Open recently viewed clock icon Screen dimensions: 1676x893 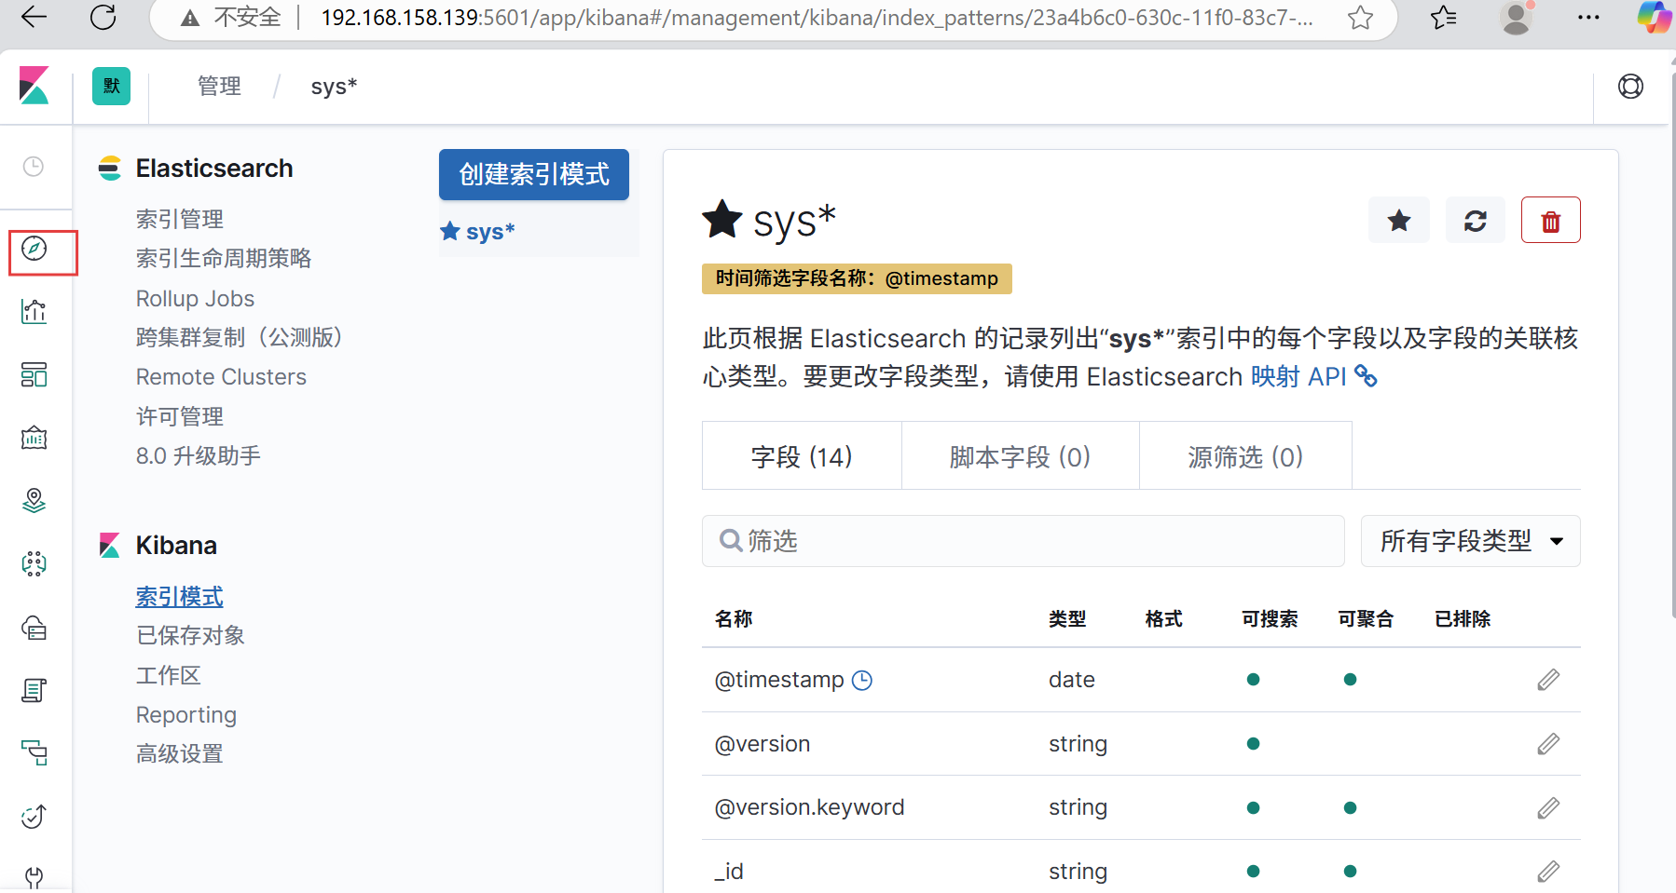coord(34,167)
